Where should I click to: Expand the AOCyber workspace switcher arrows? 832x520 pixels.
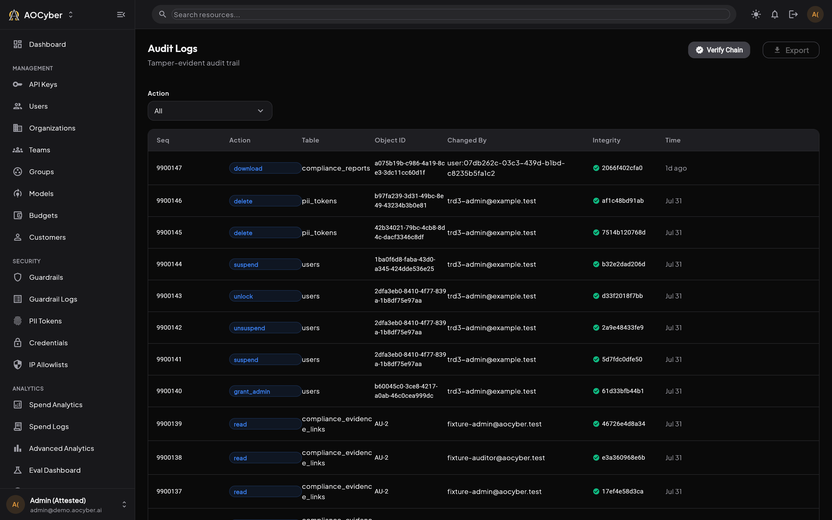coord(71,15)
